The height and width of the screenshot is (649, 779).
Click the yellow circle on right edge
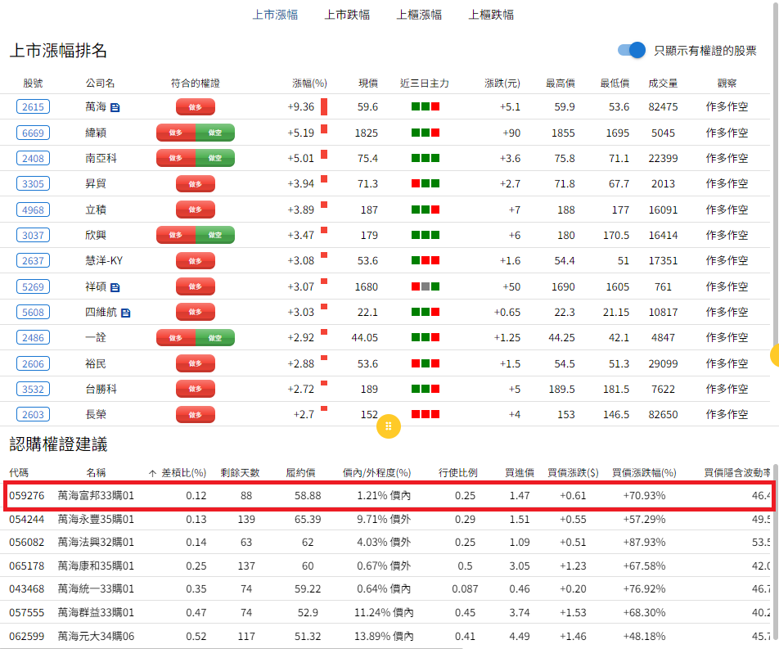pyautogui.click(x=774, y=355)
